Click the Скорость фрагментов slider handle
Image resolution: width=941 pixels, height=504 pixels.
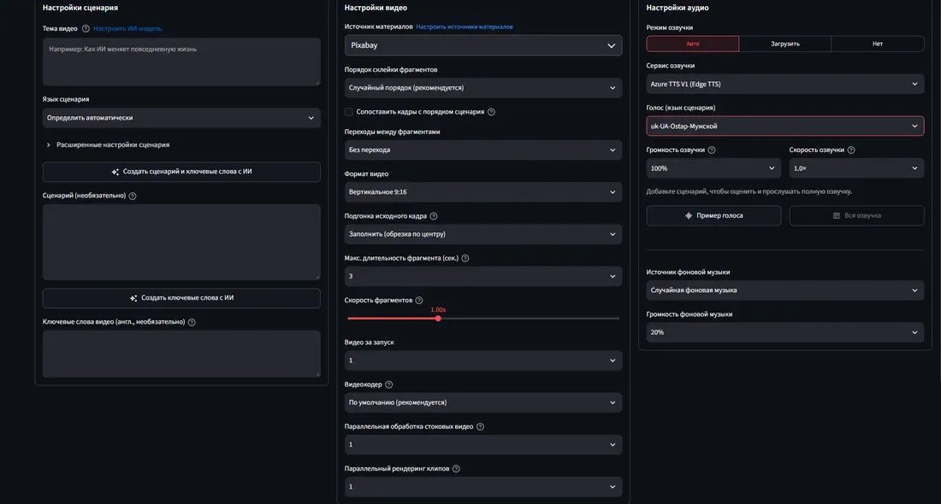coord(438,319)
